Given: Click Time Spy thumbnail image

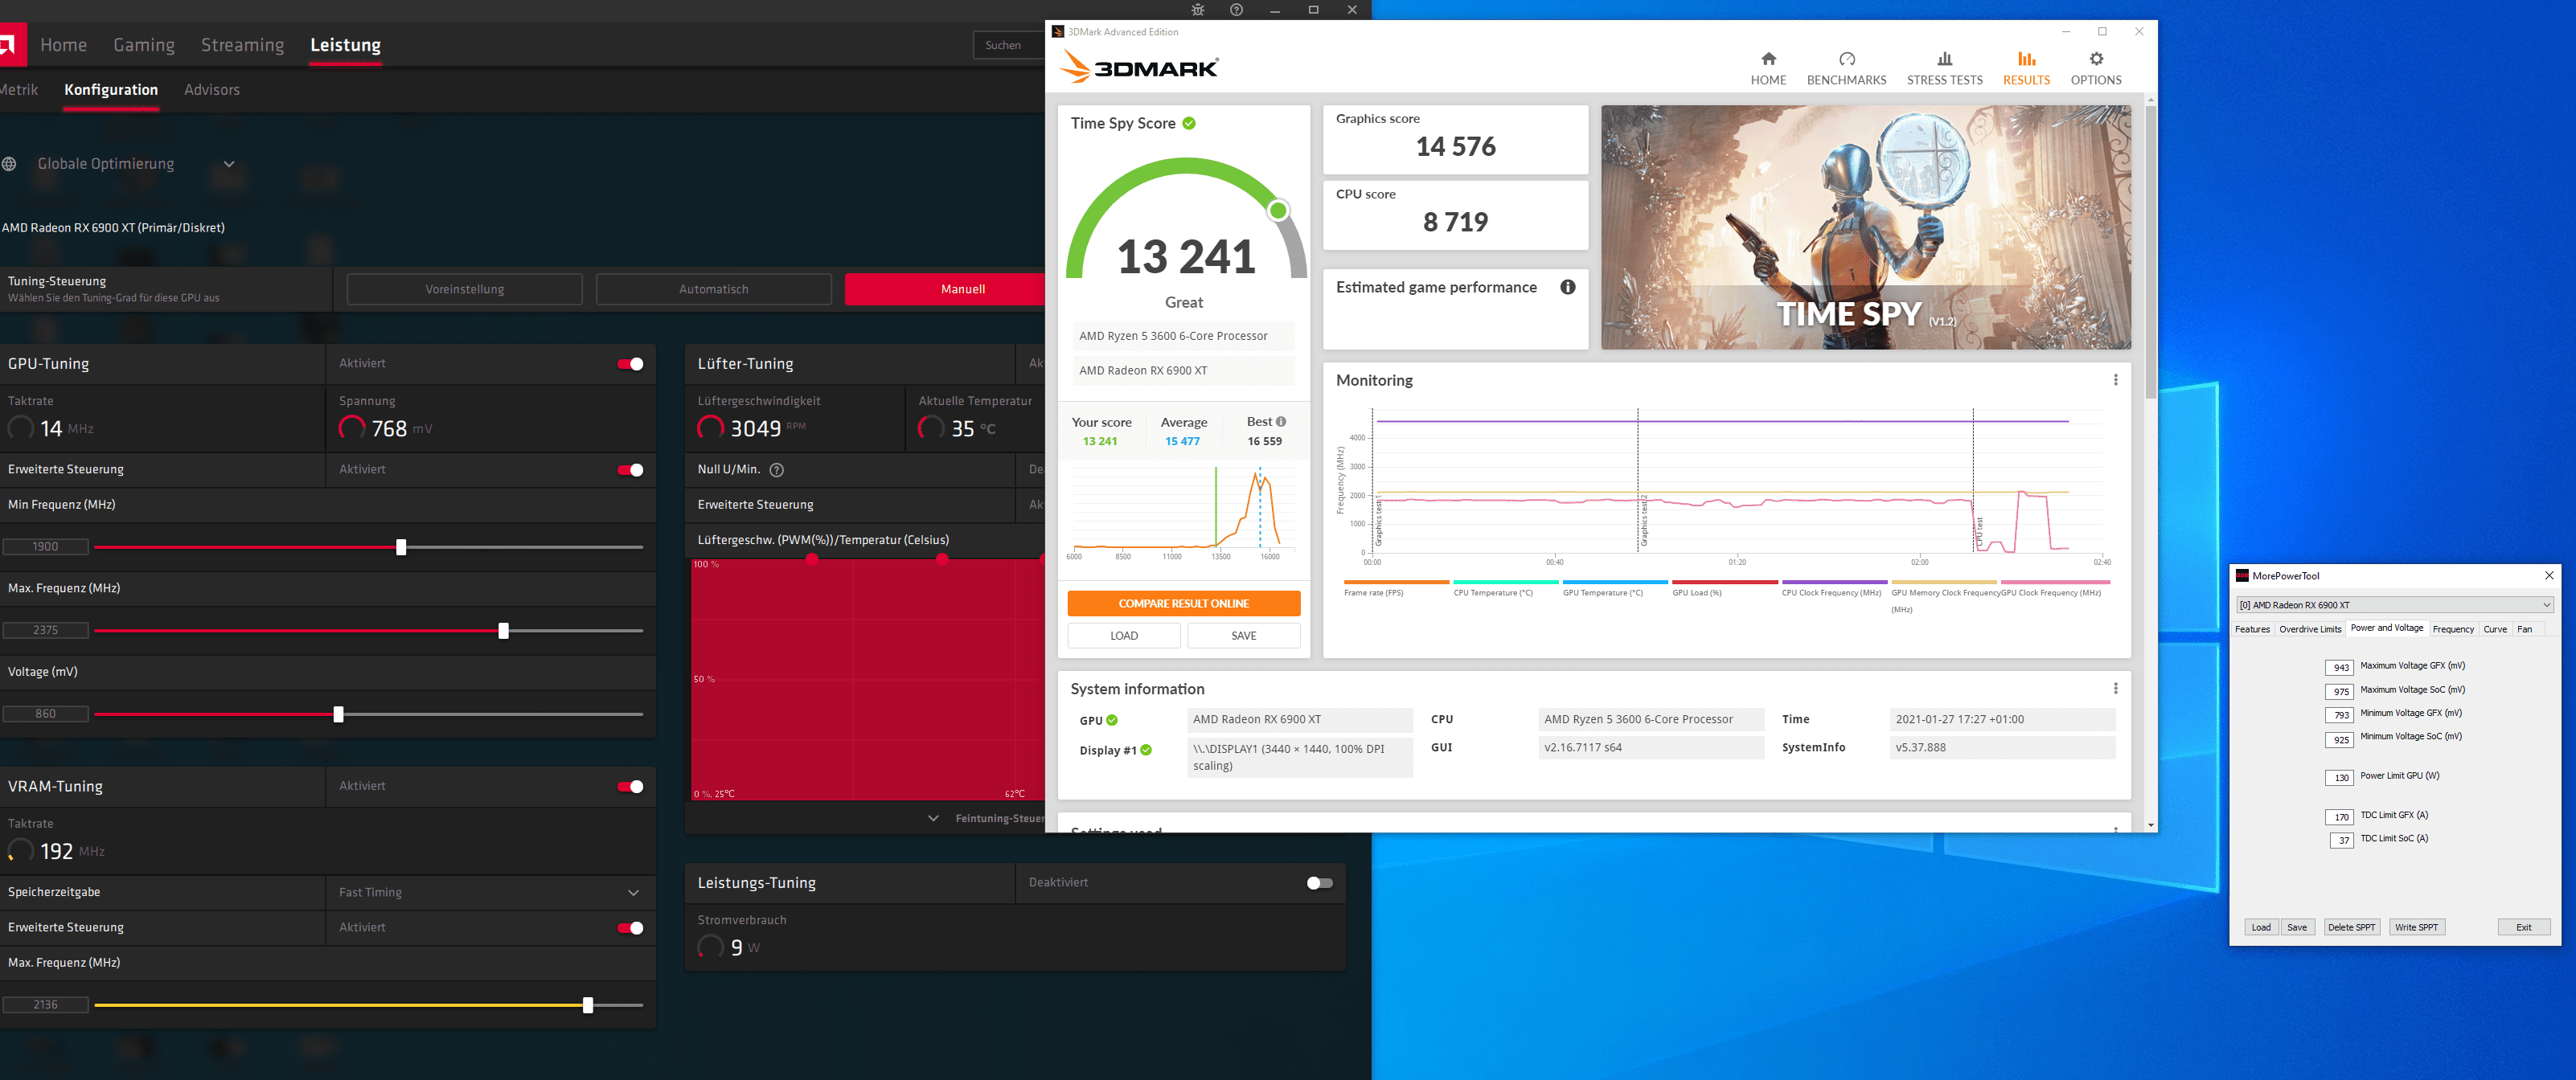Looking at the screenshot, I should 1865,227.
